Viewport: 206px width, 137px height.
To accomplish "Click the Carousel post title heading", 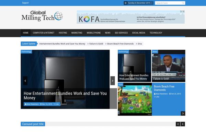I will coord(33,124).
